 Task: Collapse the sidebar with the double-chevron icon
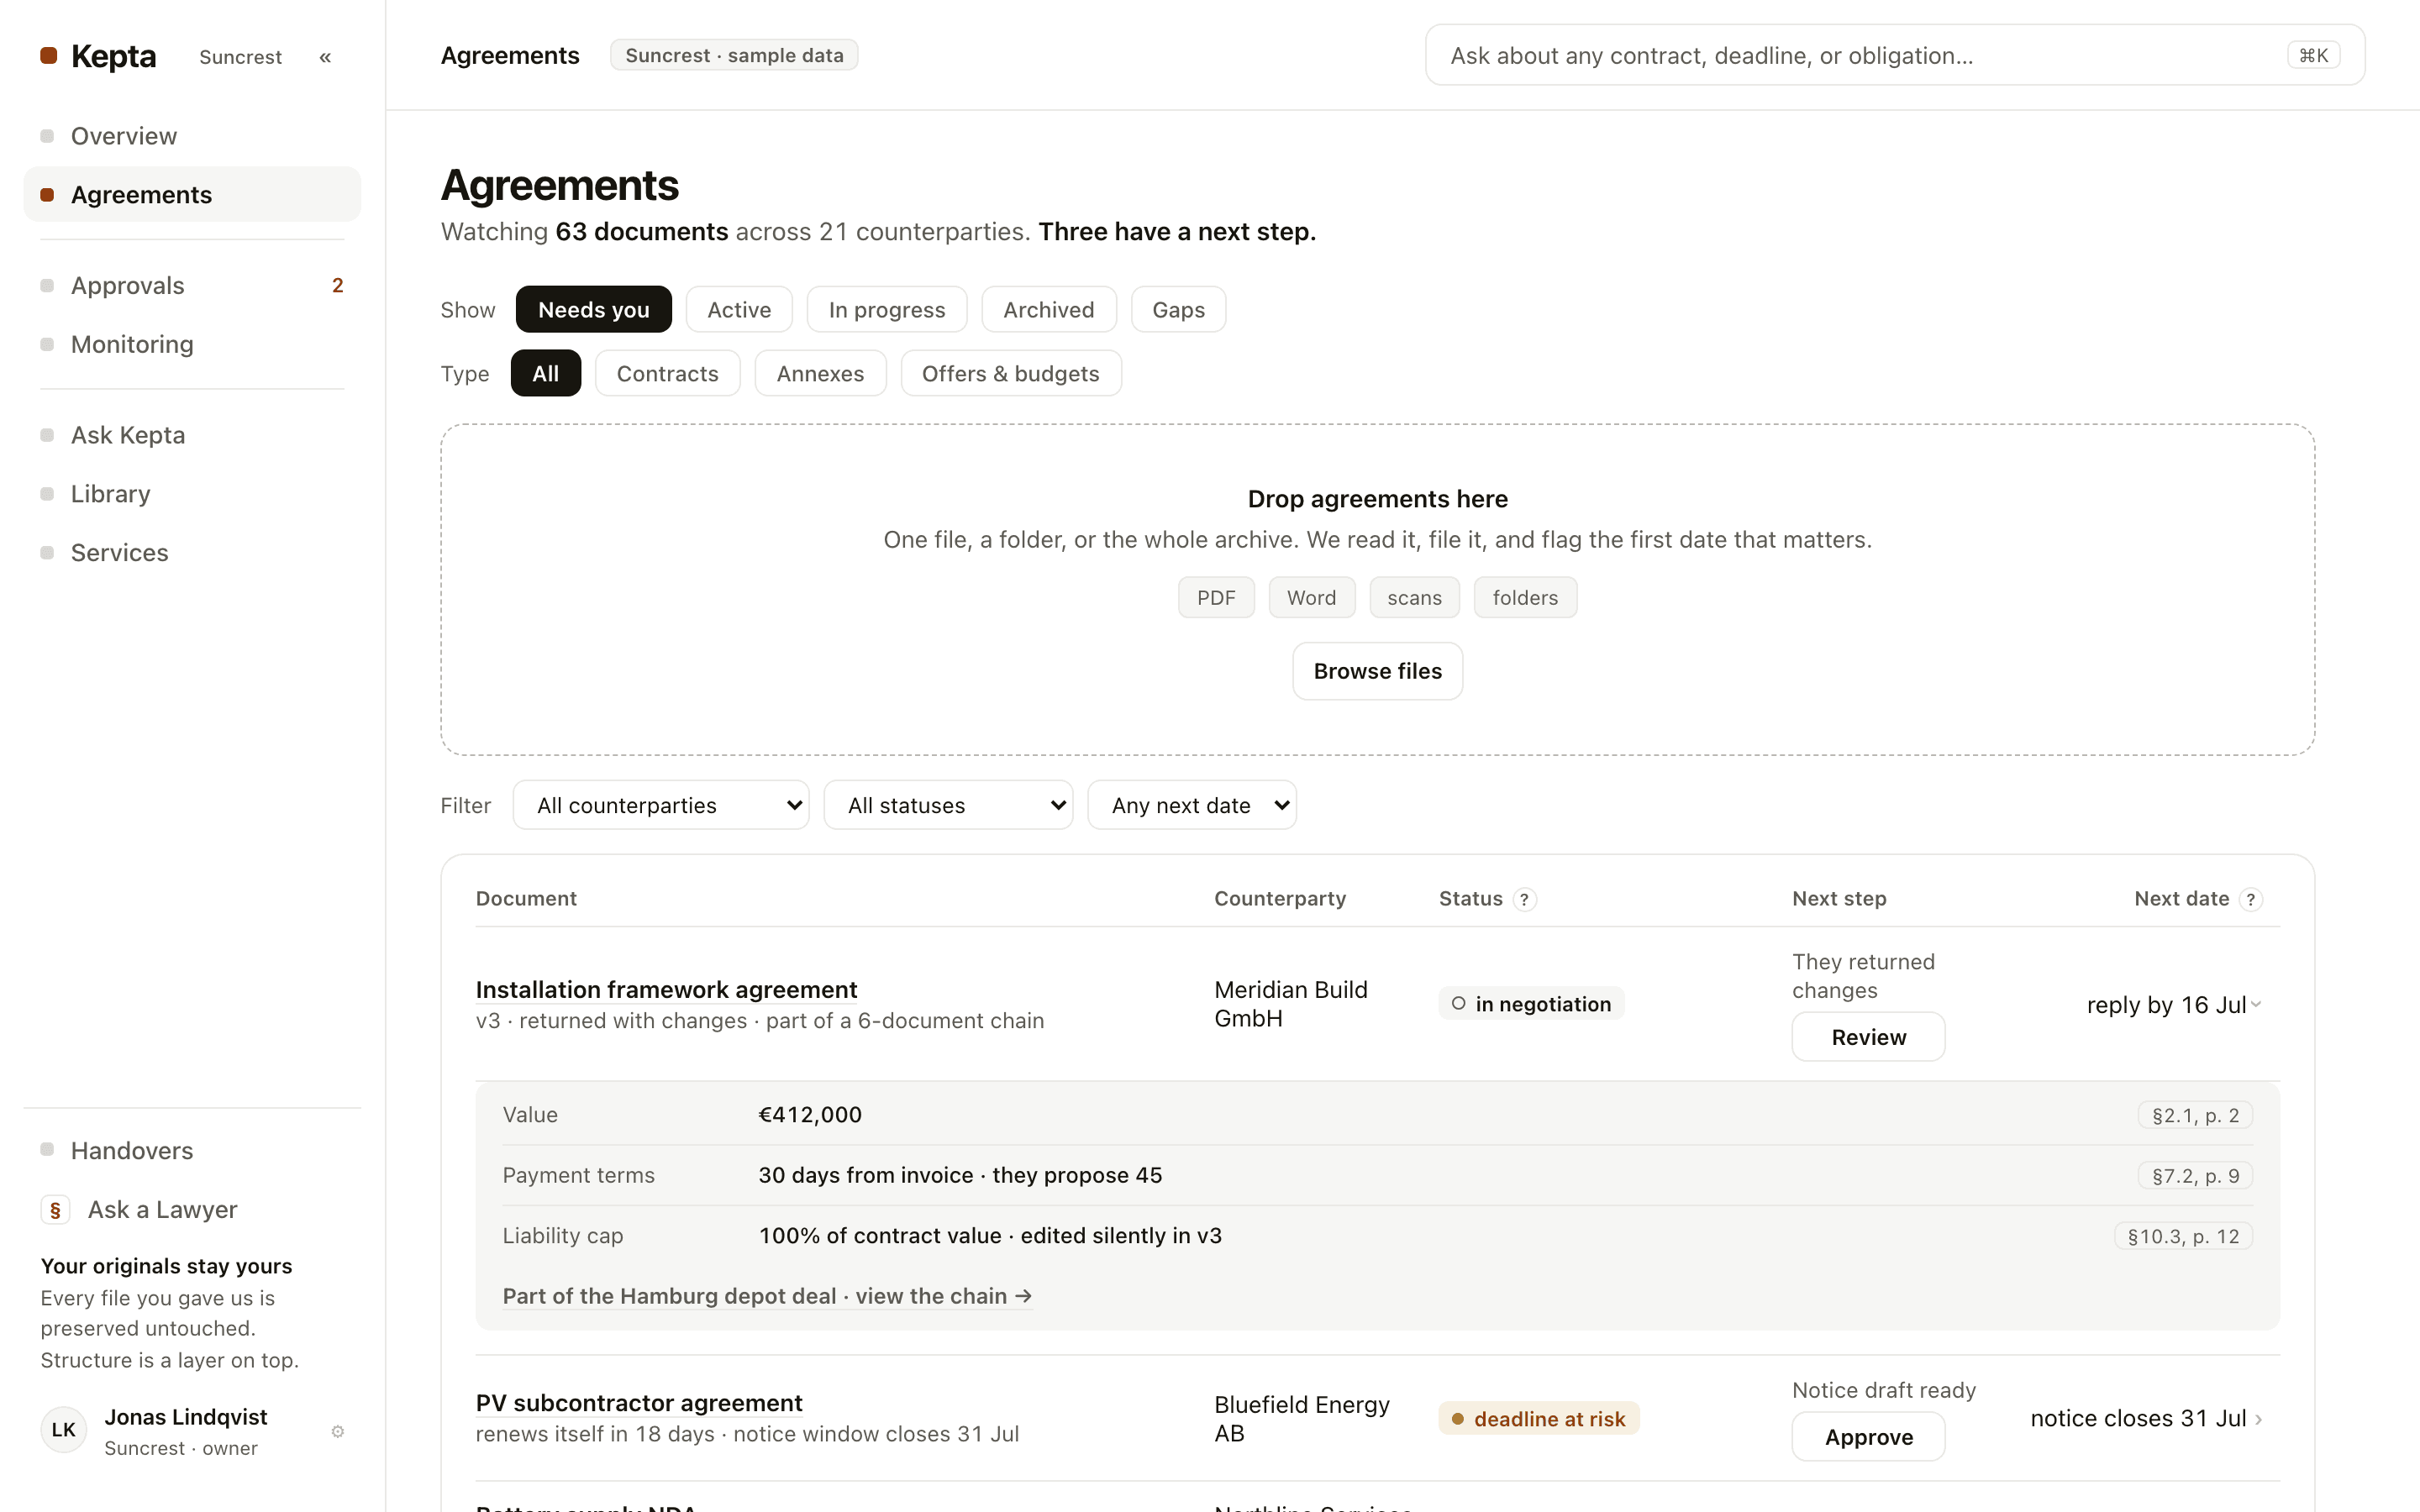[325, 57]
